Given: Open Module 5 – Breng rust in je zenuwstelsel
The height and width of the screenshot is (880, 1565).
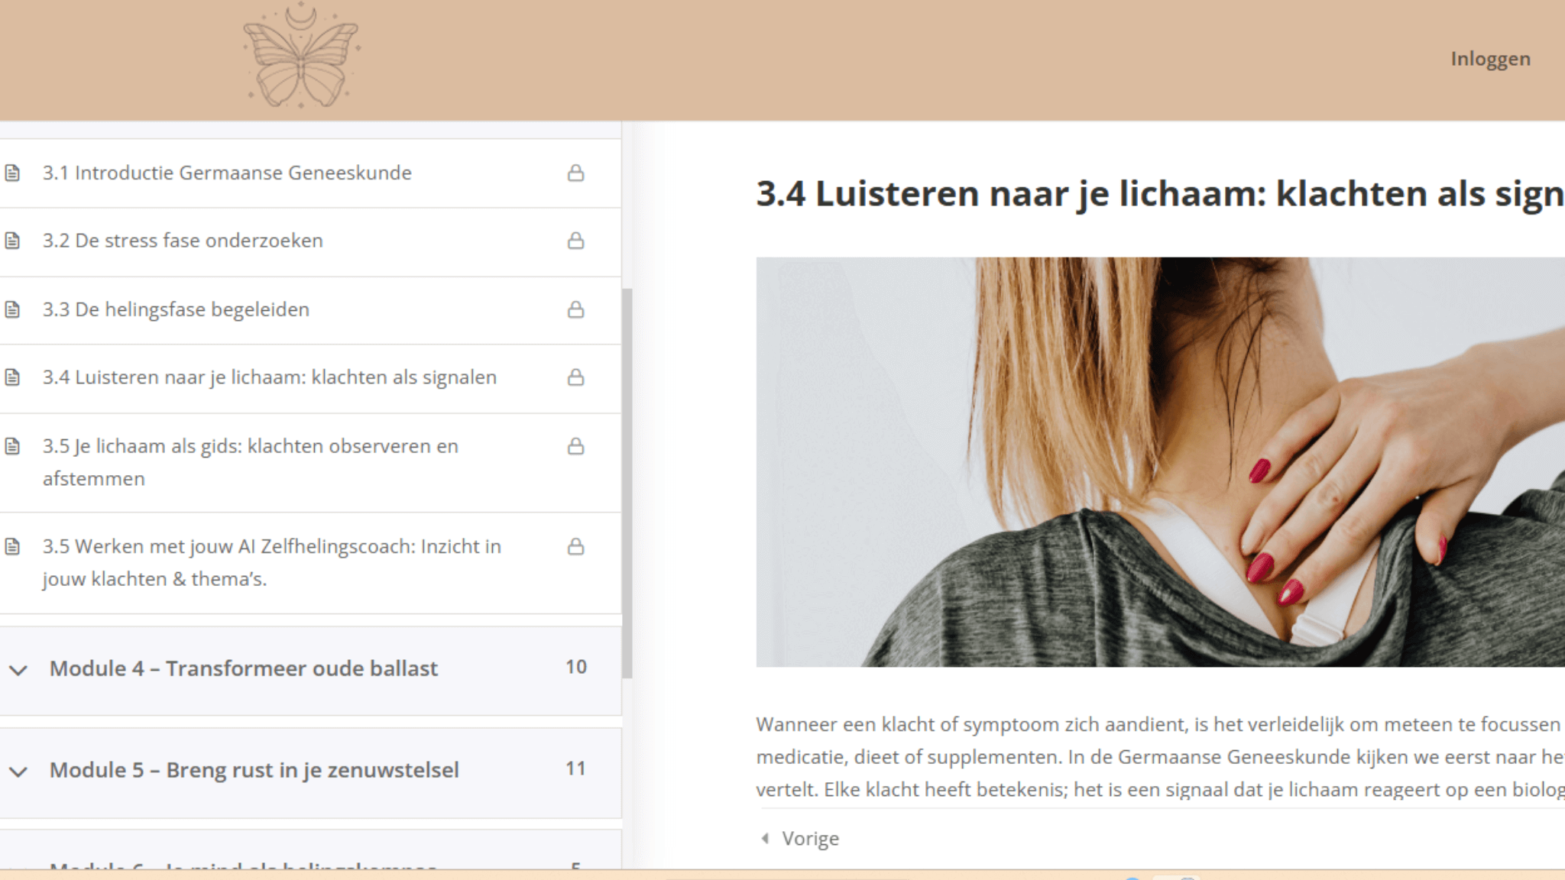Looking at the screenshot, I should click(254, 770).
